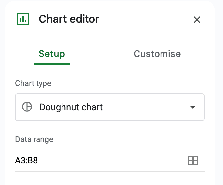Click the doughnut icon in Chart type box
223x185 pixels.
(x=27, y=107)
